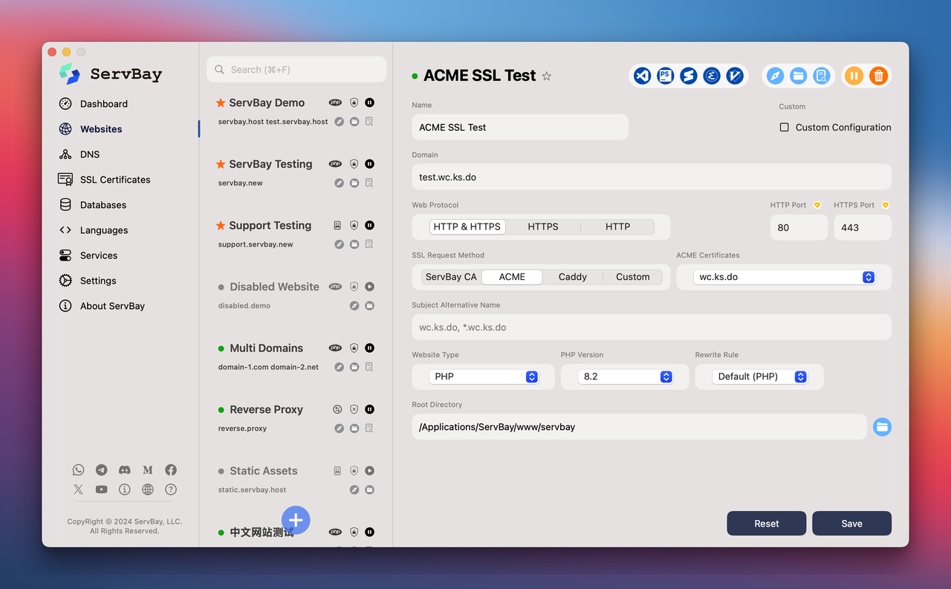
Task: Open the Facebook page icon
Action: point(171,469)
